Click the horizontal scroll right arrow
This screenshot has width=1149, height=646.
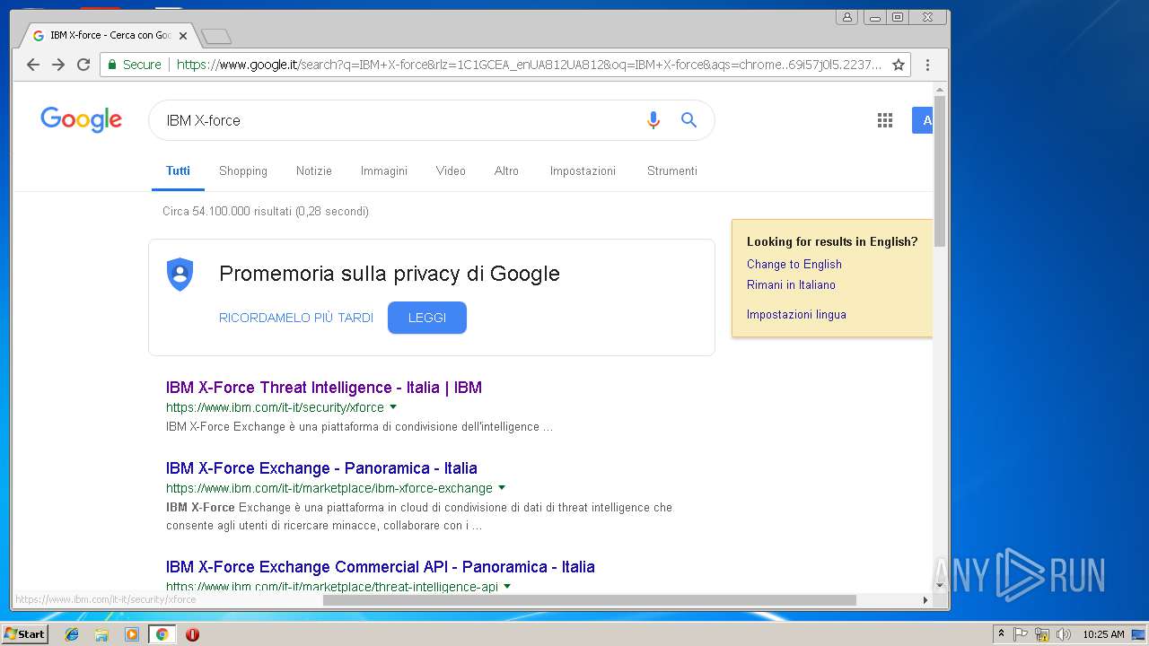(x=925, y=600)
